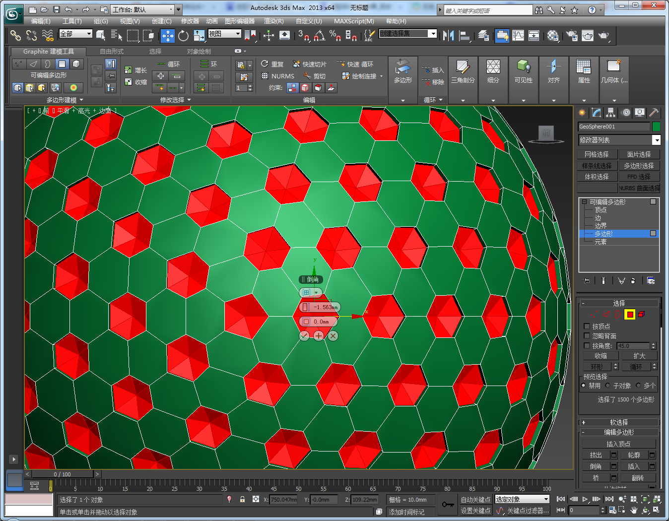Select Border sub-object level in ribbon
The height and width of the screenshot is (521, 669).
(47, 64)
